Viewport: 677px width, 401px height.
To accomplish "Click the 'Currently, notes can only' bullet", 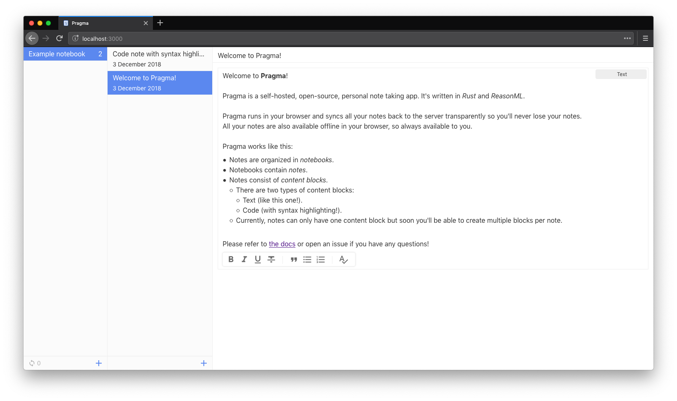I will pos(399,220).
